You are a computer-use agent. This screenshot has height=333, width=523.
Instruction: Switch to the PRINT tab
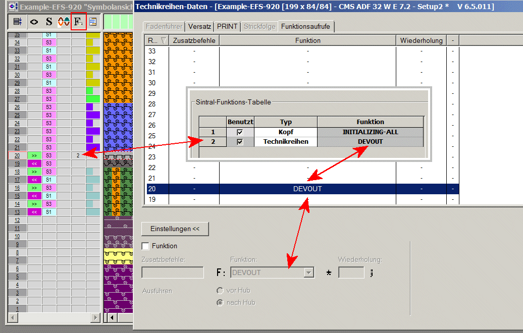(227, 26)
